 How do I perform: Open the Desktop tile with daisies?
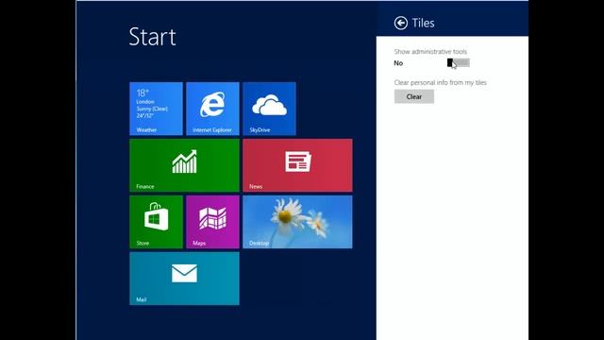pos(297,222)
